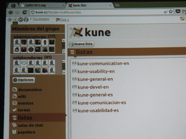The height and width of the screenshot is (139, 186).
Task: Open the Opciones button
Action: (24, 80)
